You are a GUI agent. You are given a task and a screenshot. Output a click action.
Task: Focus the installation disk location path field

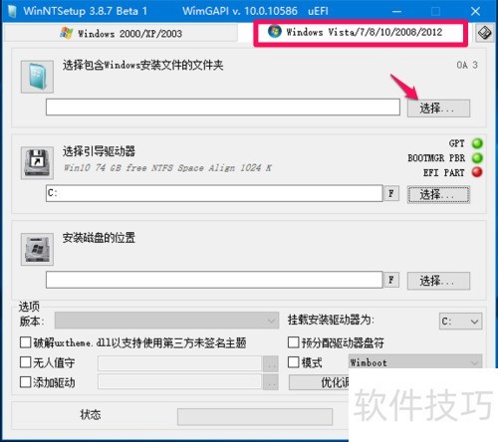[214, 280]
